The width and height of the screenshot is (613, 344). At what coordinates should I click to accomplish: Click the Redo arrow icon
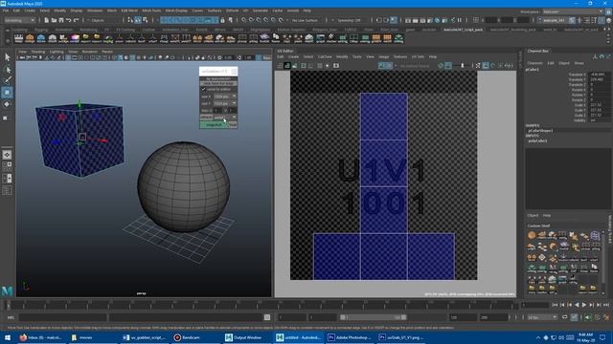click(x=76, y=20)
